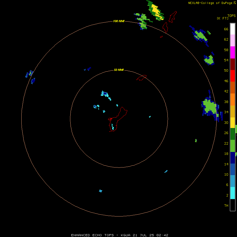The width and height of the screenshot is (237, 237).
Task: Click the 58 value on the legend
Action: (x=226, y=50)
